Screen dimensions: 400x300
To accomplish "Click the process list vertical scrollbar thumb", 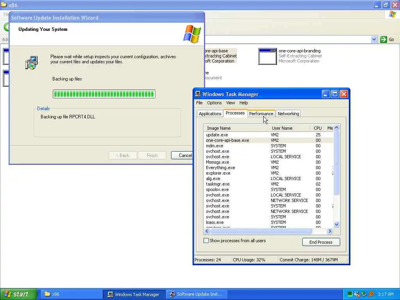I will pos(336,163).
